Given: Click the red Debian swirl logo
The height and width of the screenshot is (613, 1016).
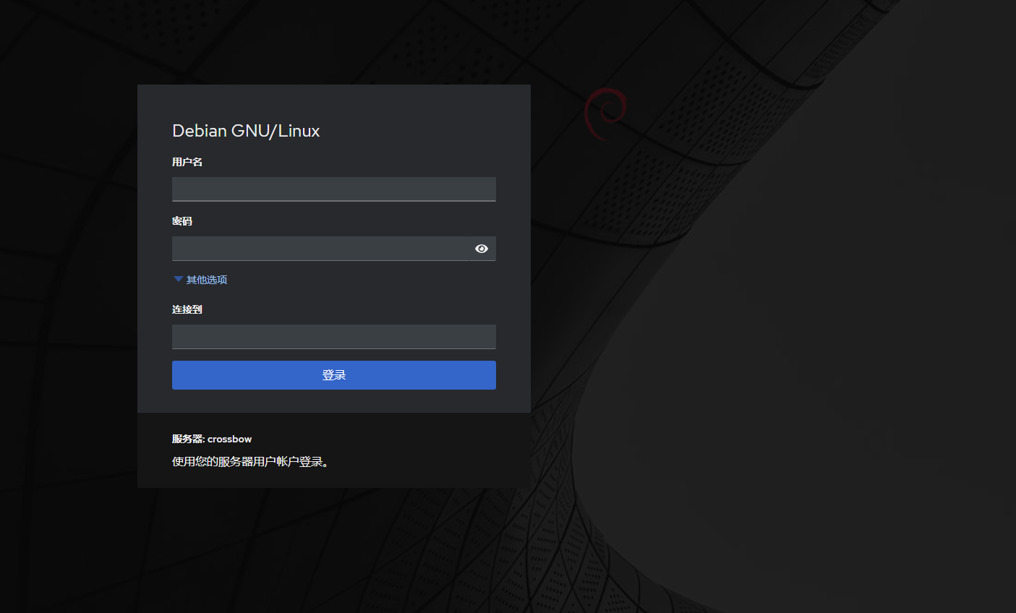Looking at the screenshot, I should 606,113.
